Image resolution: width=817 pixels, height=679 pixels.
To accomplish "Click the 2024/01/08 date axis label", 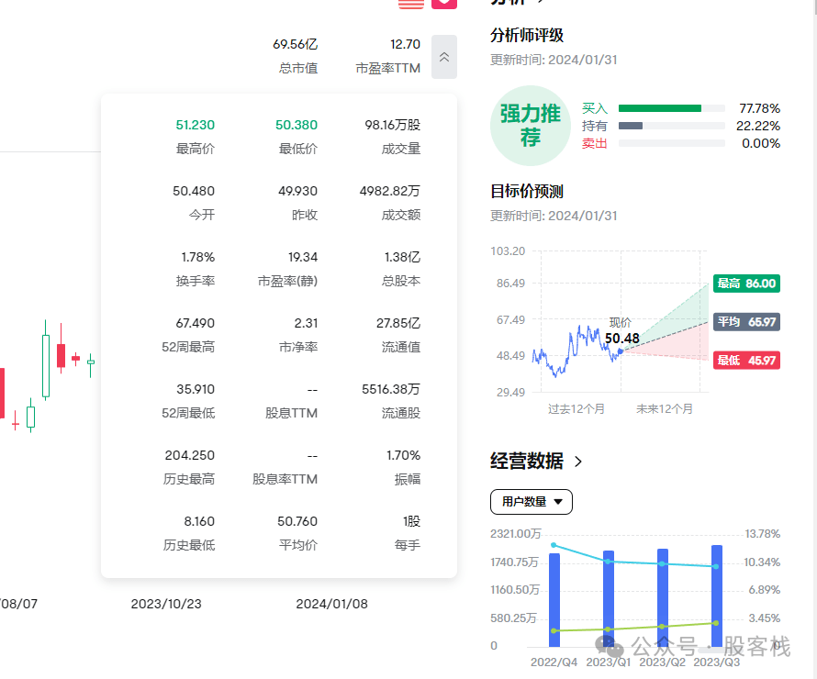I will [332, 604].
